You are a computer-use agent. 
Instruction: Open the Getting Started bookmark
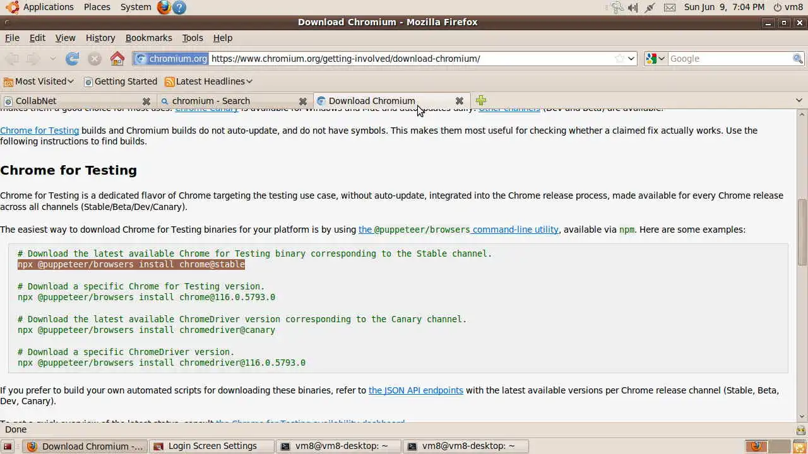(121, 81)
